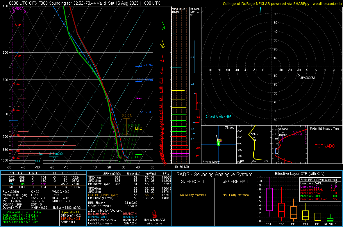
Task: Click the Corfidi Upshear = 289/32 kt line
Action: 113,223
